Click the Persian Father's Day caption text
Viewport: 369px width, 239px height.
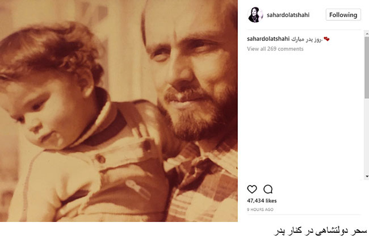tap(307, 39)
